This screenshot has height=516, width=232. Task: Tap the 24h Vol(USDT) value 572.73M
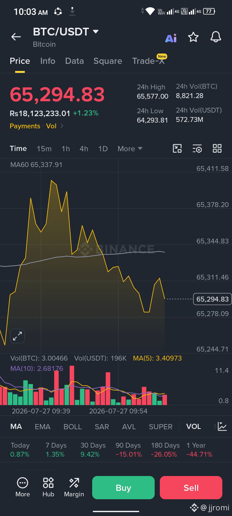coord(189,119)
